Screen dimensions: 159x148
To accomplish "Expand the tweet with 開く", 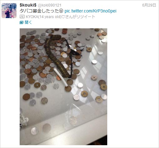I will point(28,22).
